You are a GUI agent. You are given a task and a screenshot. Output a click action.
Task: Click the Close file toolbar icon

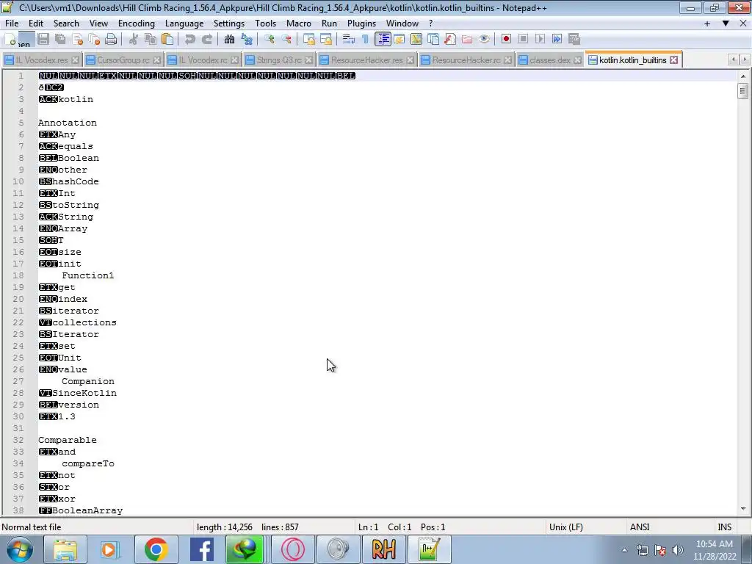coord(77,40)
